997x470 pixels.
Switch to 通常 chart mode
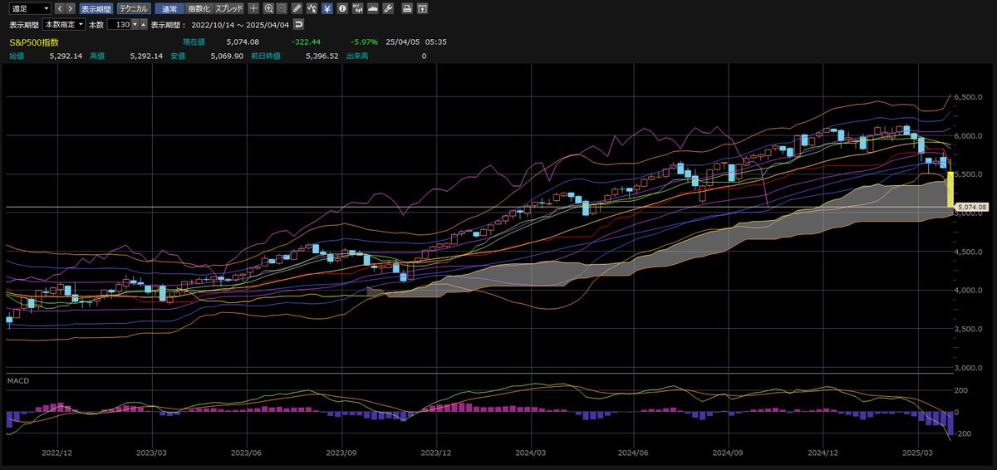(169, 8)
